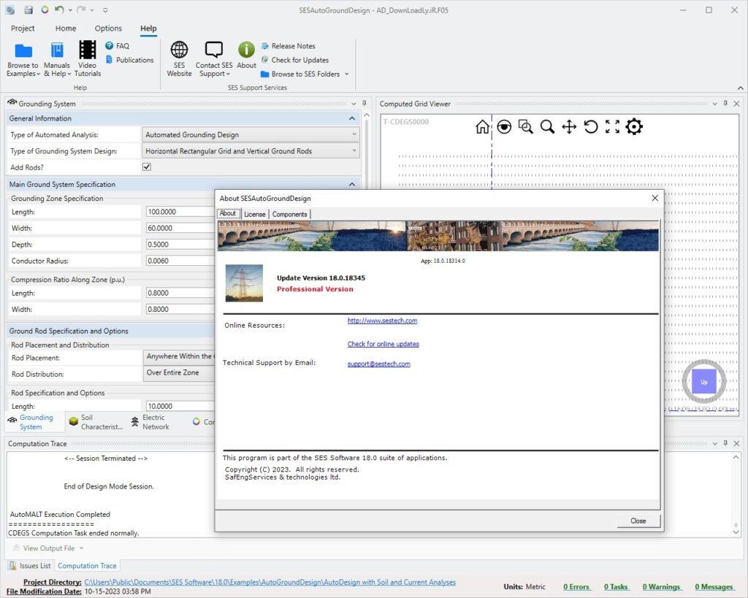The height and width of the screenshot is (598, 748).
Task: Click the Close button in About dialog
Action: coord(638,521)
